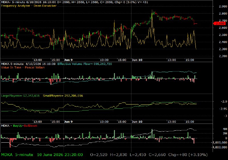Click the 2,300 price axis label
Viewport: 228px width, 160px height.
point(223,49)
